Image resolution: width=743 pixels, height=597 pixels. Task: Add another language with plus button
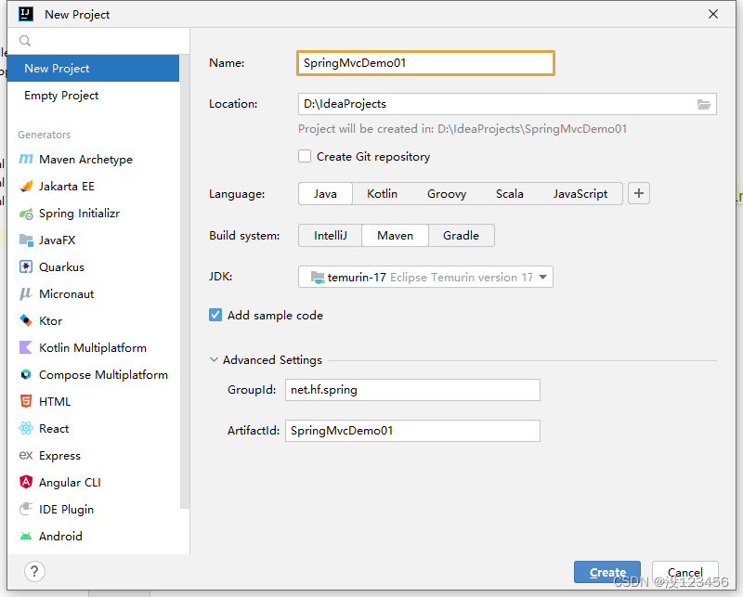[639, 193]
